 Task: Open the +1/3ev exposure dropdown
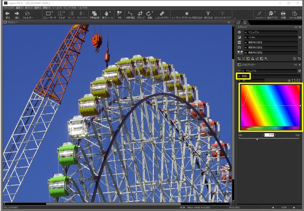pyautogui.click(x=271, y=37)
